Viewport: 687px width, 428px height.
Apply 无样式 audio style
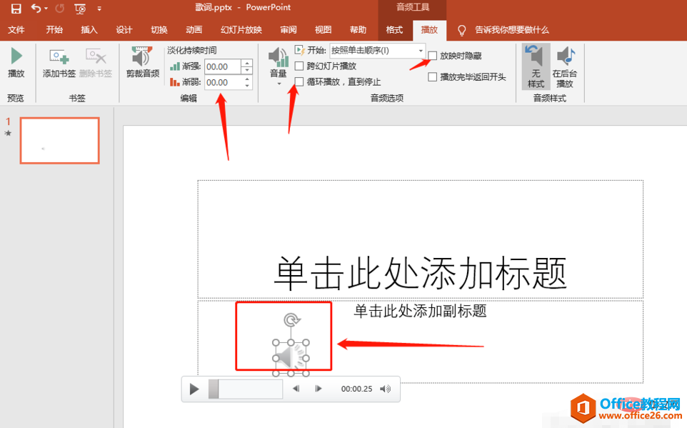click(x=536, y=66)
